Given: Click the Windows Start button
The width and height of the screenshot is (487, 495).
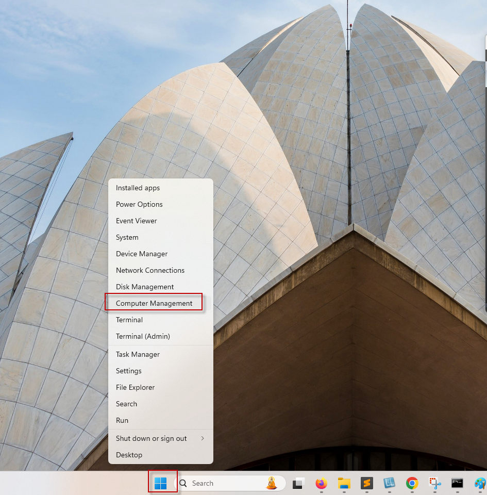Looking at the screenshot, I should coord(161,483).
